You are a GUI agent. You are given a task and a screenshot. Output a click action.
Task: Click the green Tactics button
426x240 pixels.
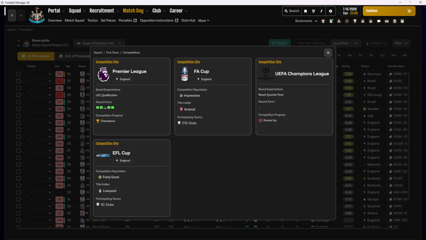280,43
